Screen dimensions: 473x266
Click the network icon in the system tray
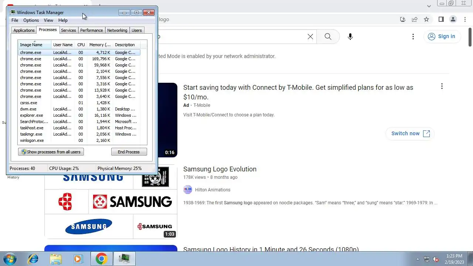(427, 259)
